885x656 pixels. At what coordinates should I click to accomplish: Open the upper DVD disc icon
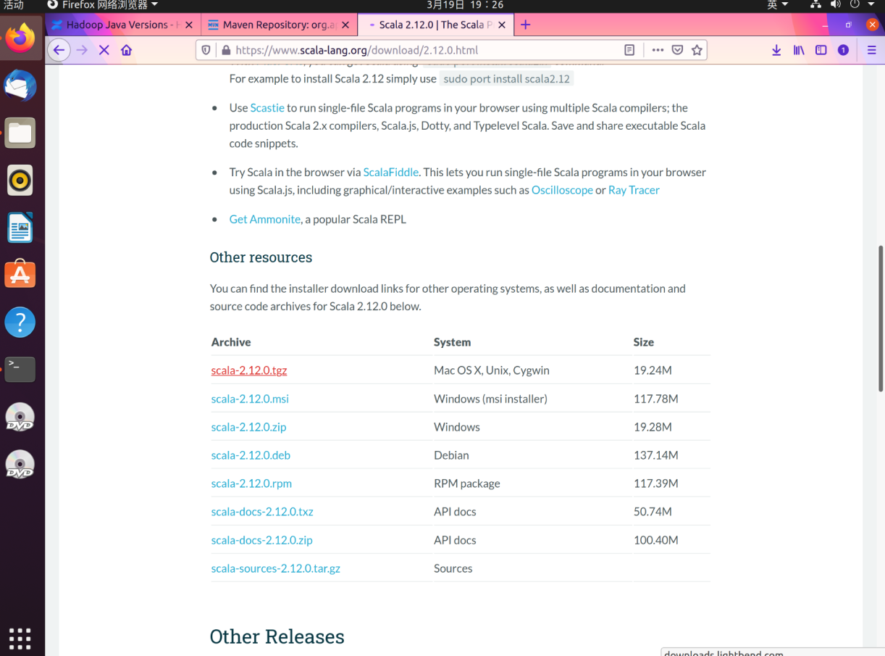click(20, 417)
